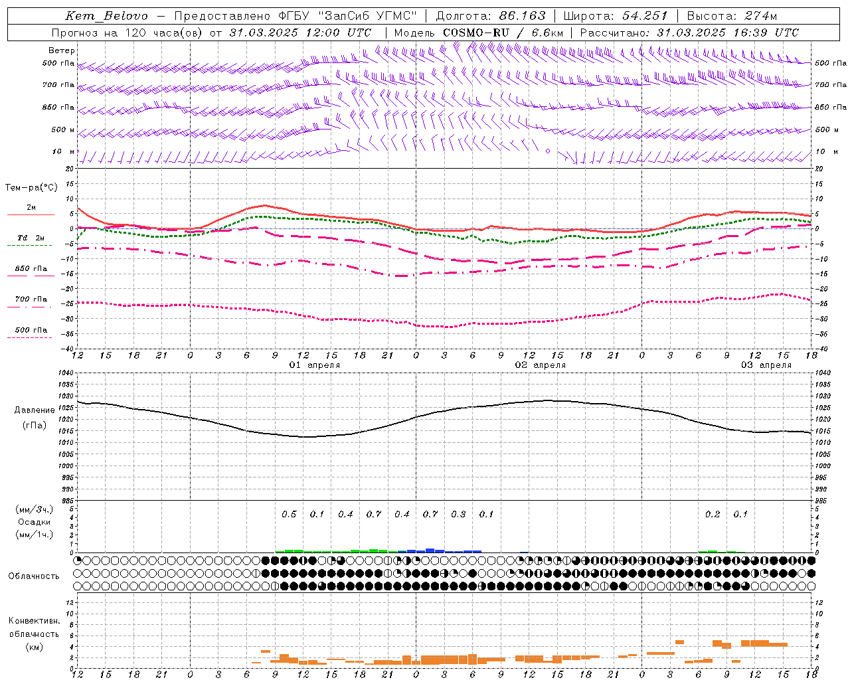Select the Прогноз на 120 часа(ов) text
The height and width of the screenshot is (680, 850).
[126, 33]
